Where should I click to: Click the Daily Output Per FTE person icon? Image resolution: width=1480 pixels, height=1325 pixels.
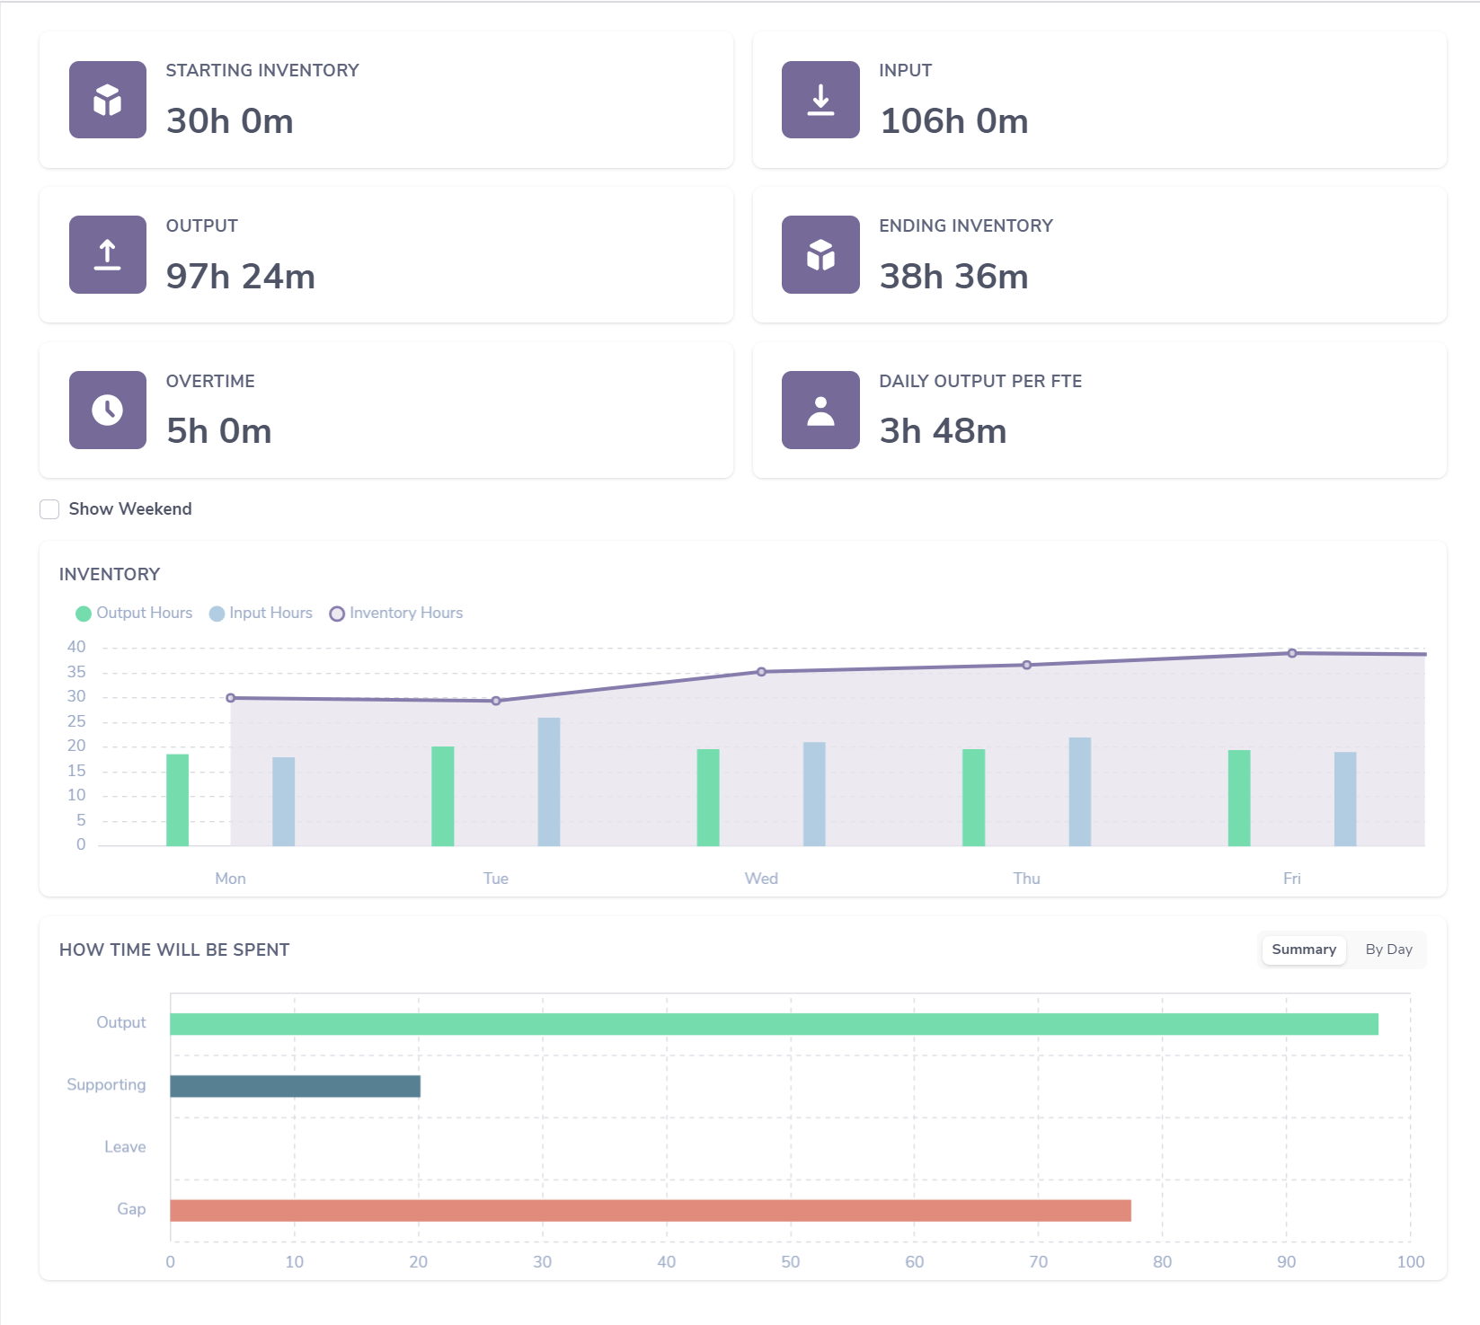820,410
